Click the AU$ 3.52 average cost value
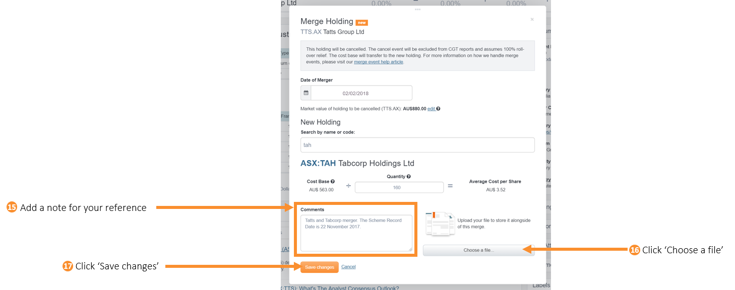 [496, 190]
